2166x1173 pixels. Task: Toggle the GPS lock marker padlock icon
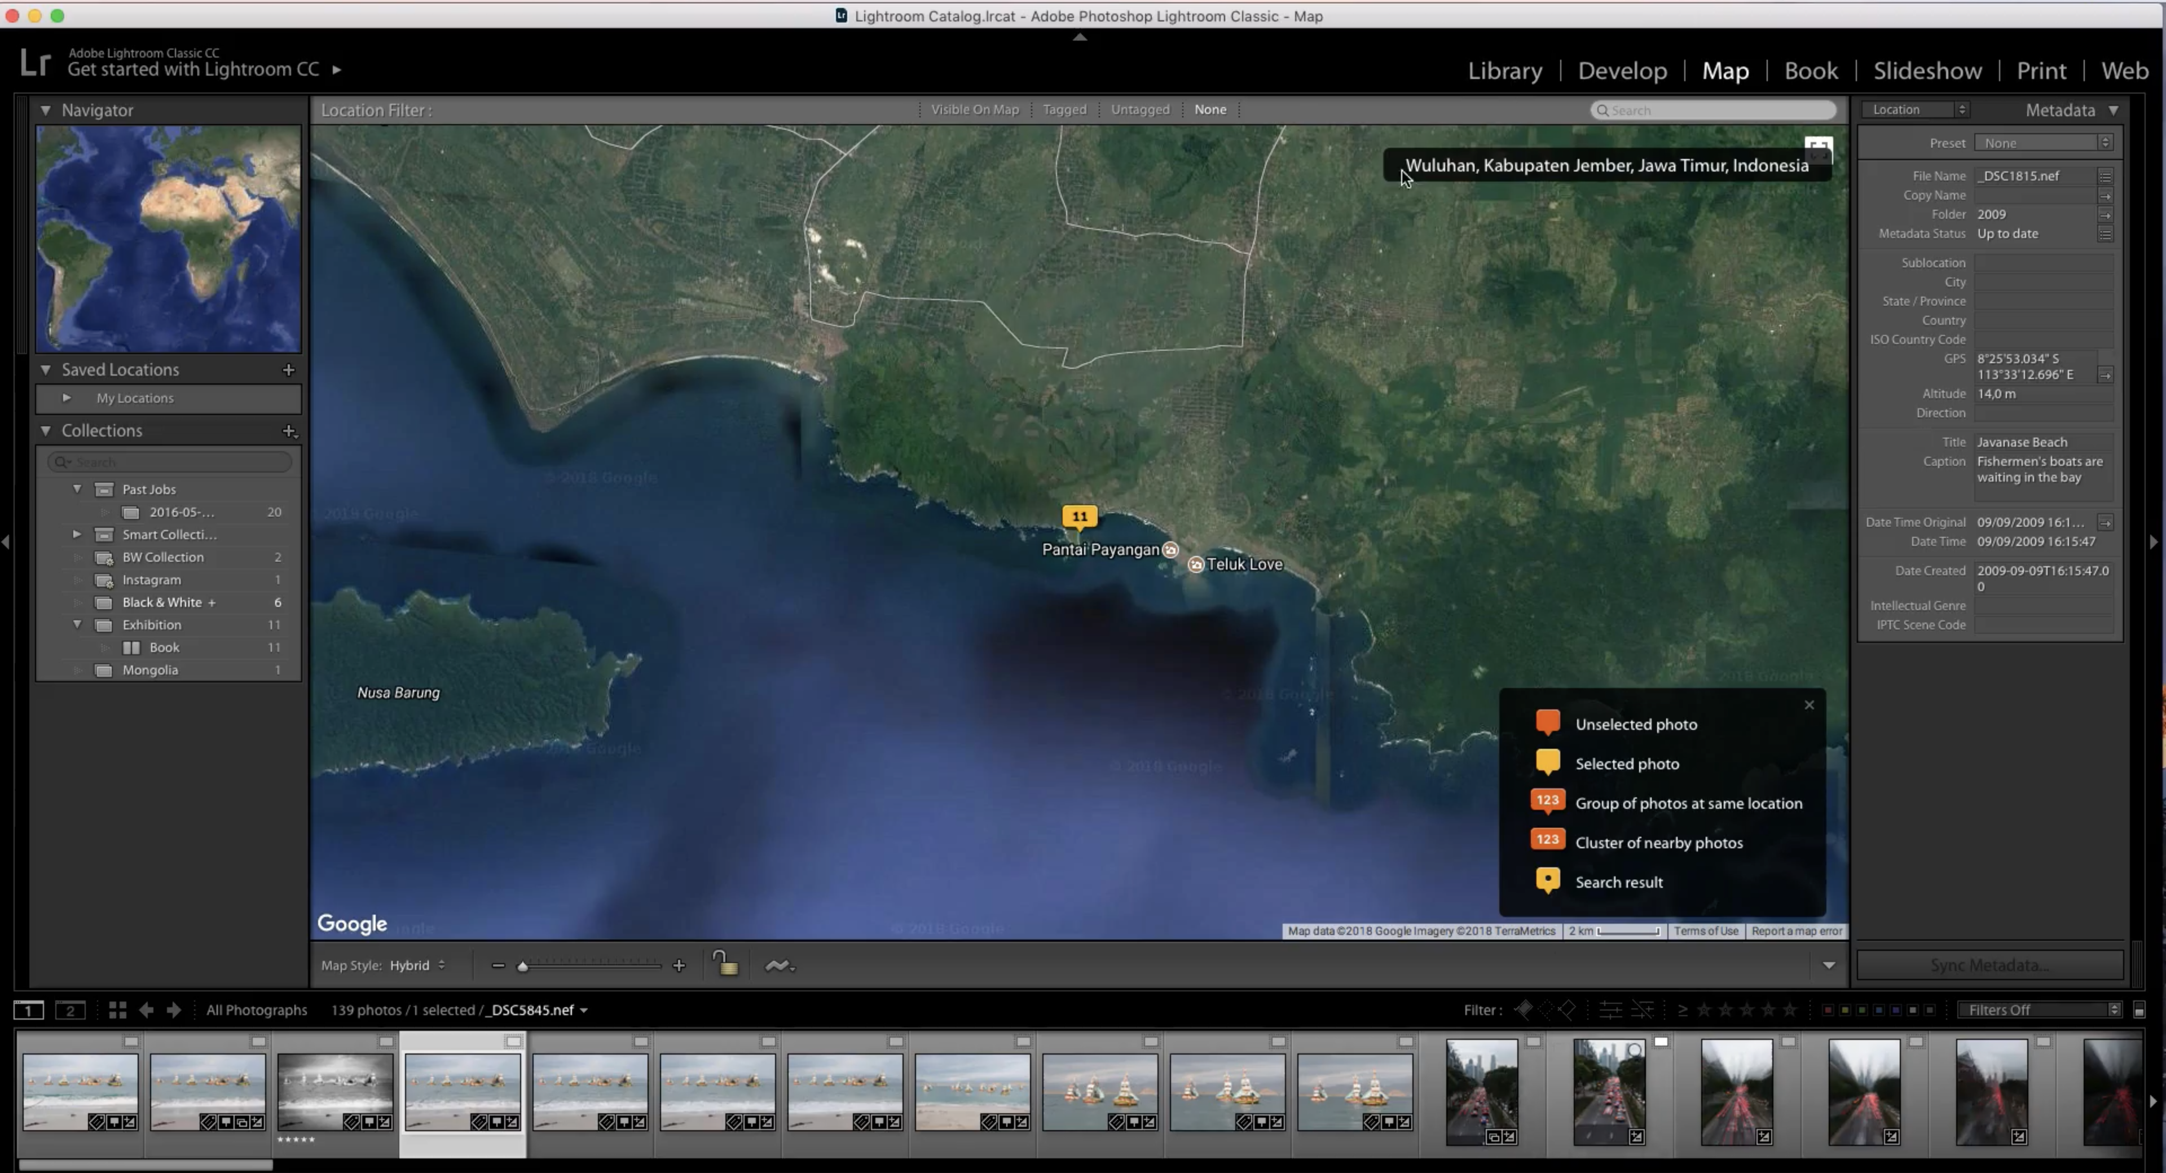click(x=725, y=964)
